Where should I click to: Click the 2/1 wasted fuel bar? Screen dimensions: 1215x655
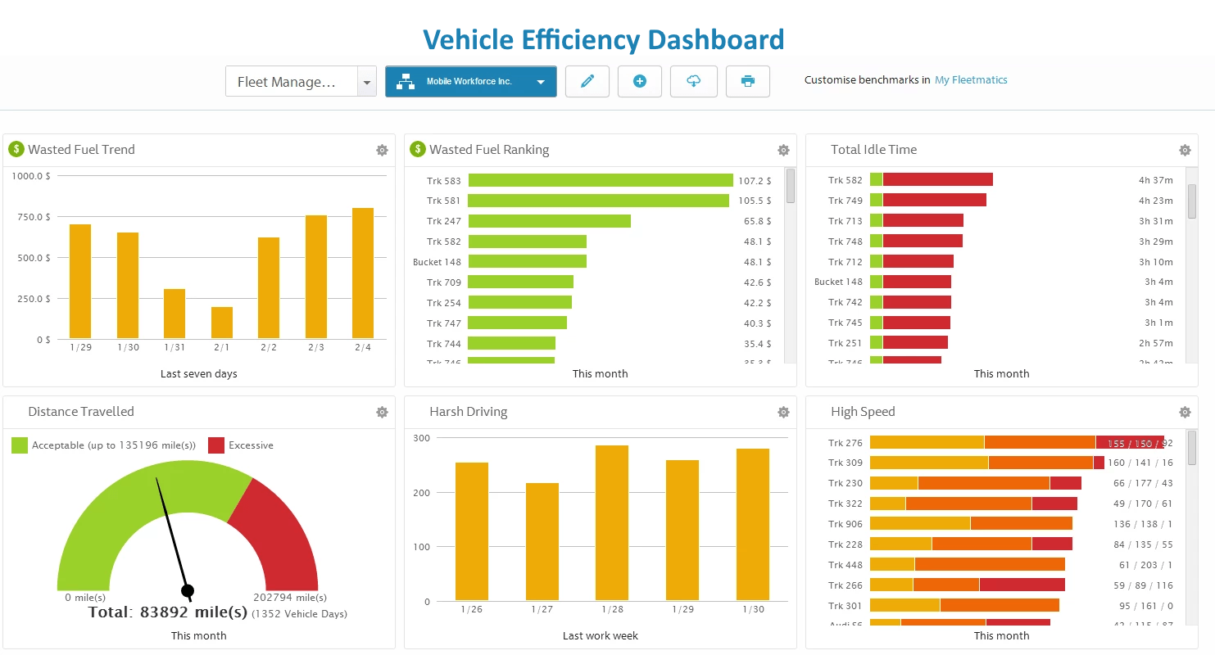[222, 323]
